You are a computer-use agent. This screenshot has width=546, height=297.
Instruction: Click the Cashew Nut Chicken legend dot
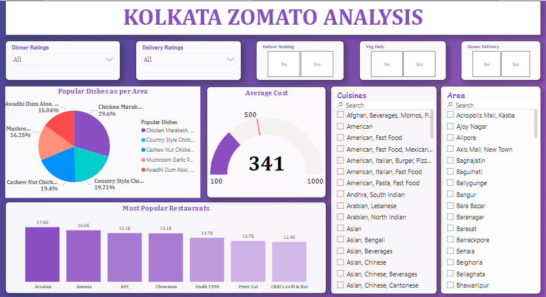(x=143, y=150)
